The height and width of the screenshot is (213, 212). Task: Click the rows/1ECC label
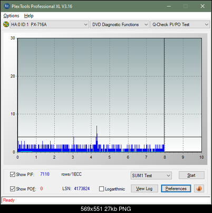coord(72,174)
